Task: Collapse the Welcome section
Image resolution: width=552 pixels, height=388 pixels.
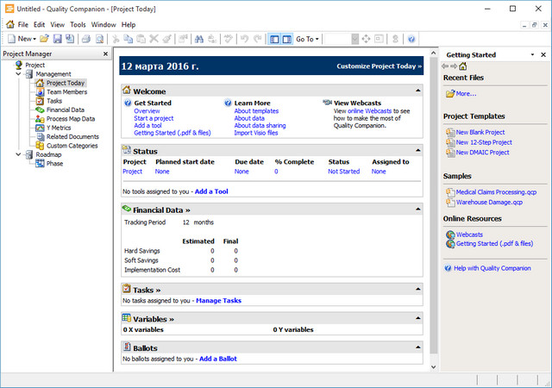Action: 419,91
